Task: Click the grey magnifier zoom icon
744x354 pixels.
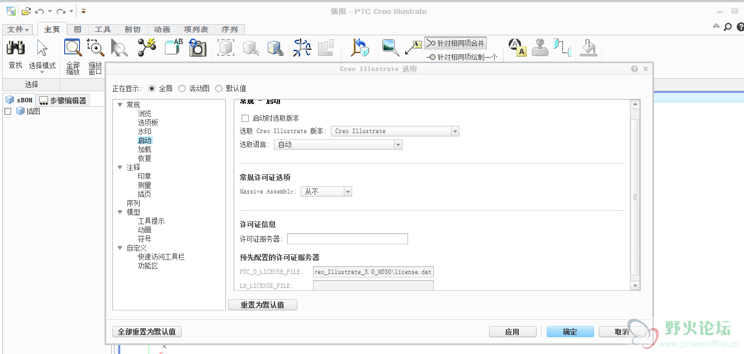Action: (x=119, y=48)
